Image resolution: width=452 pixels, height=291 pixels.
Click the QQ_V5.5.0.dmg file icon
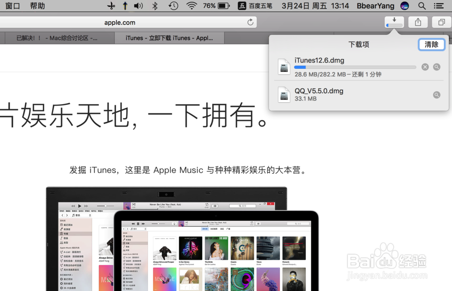[x=284, y=95]
